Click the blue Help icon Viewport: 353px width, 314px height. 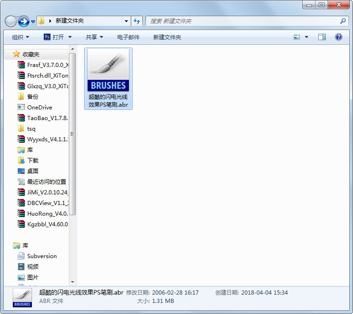click(x=338, y=37)
